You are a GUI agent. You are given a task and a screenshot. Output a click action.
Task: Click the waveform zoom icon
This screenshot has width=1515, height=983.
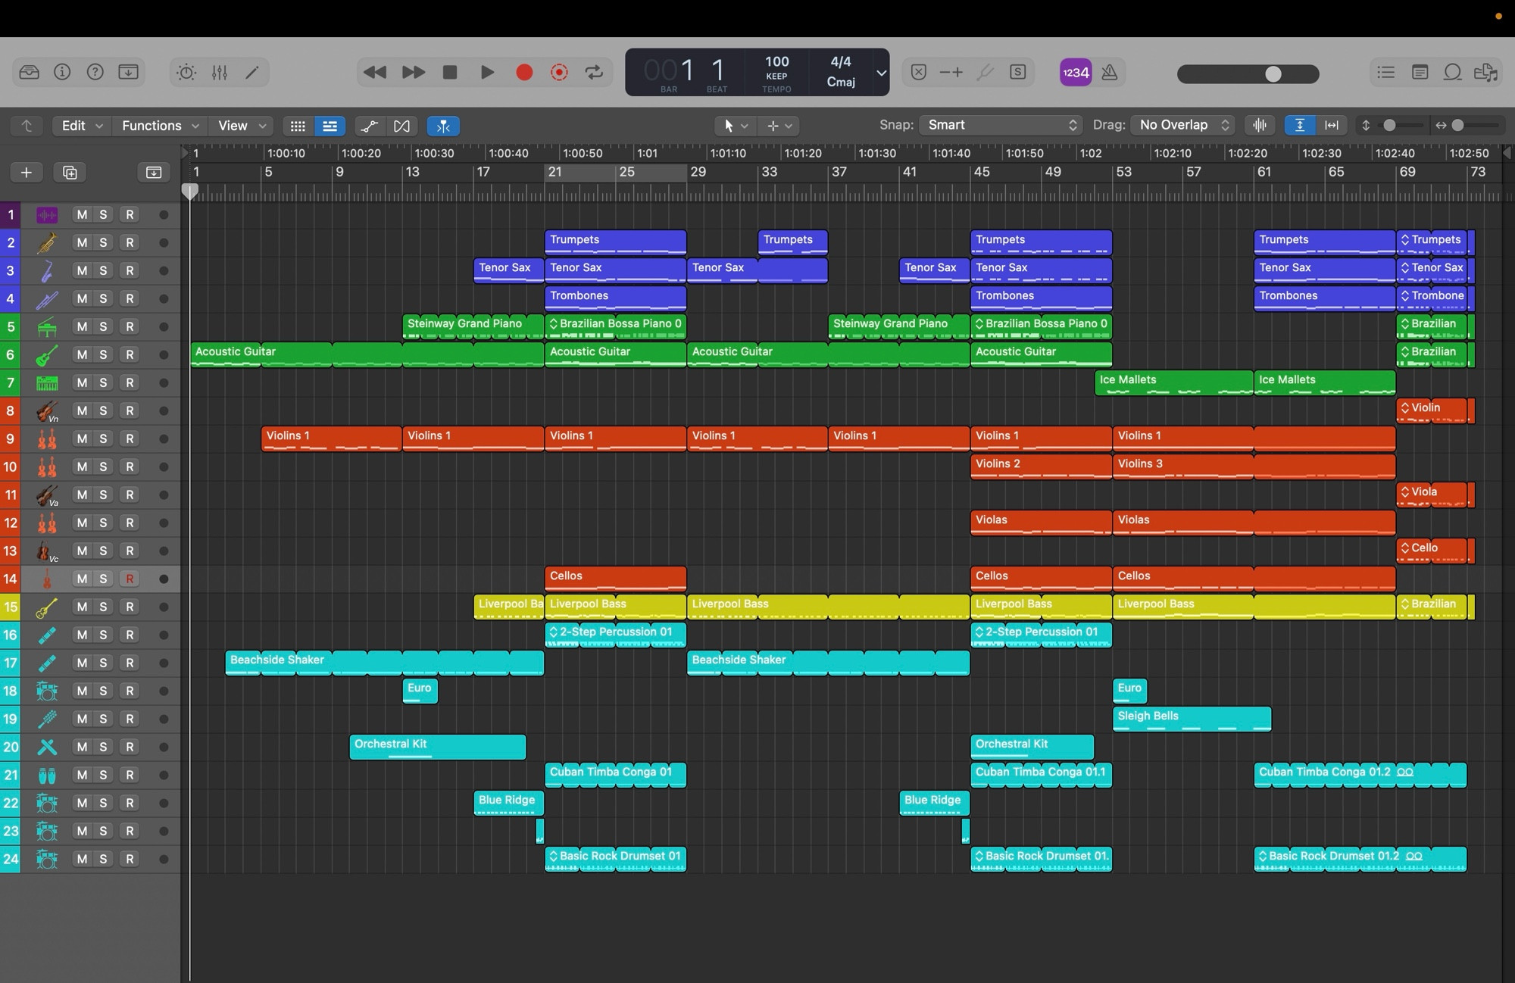[x=1260, y=125]
